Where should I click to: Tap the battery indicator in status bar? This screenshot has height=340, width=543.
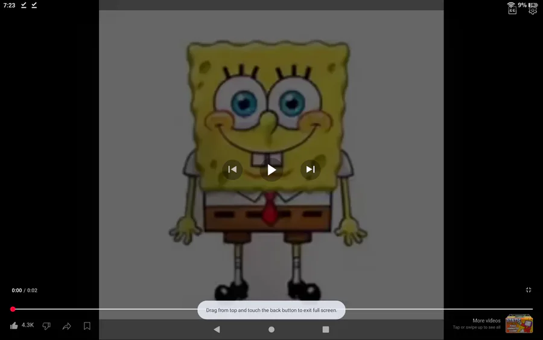pos(533,5)
